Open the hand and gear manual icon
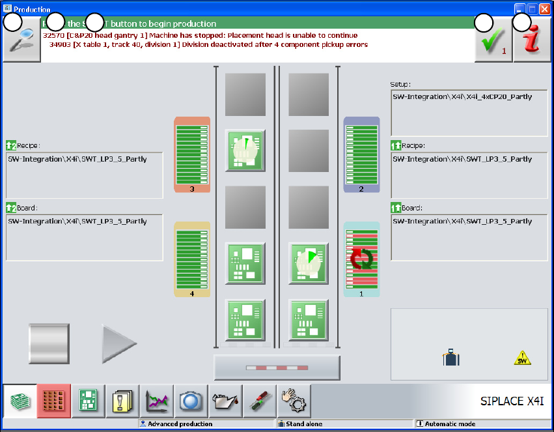Screen dimensions: 554x432 click(x=294, y=401)
